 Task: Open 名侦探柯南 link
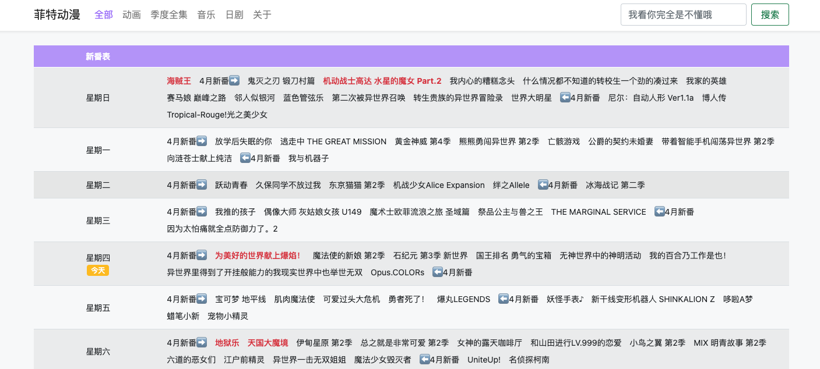(x=529, y=360)
